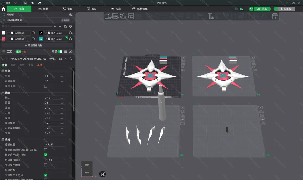Click the pink filament 3 color swatch
This screenshot has width=303, height=180.
pos(3,39)
